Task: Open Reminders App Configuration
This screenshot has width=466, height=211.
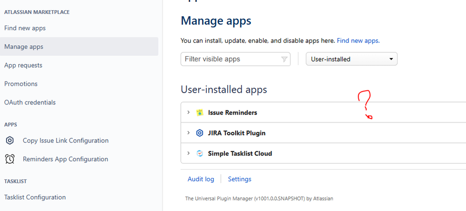Action: 65,159
